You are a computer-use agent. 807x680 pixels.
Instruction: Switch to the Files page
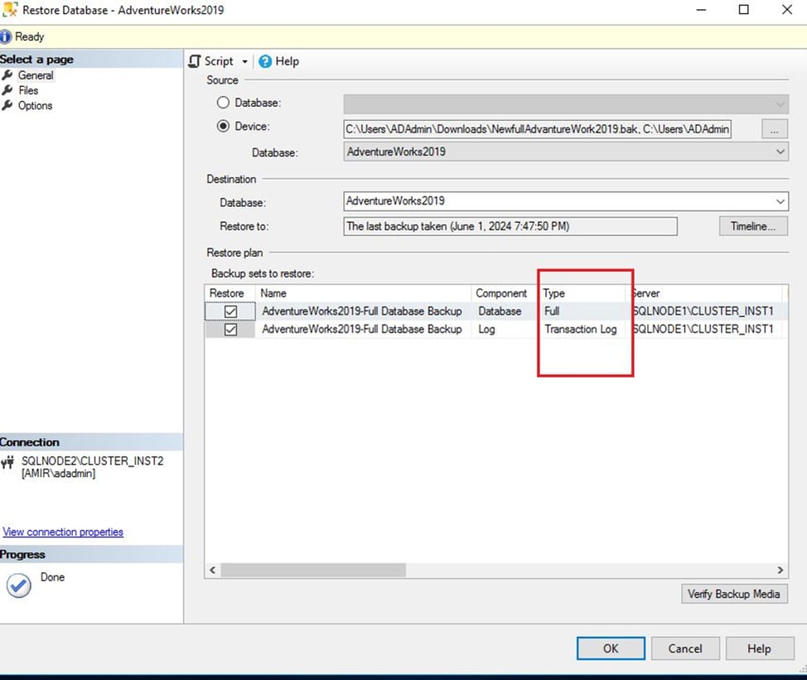(31, 90)
